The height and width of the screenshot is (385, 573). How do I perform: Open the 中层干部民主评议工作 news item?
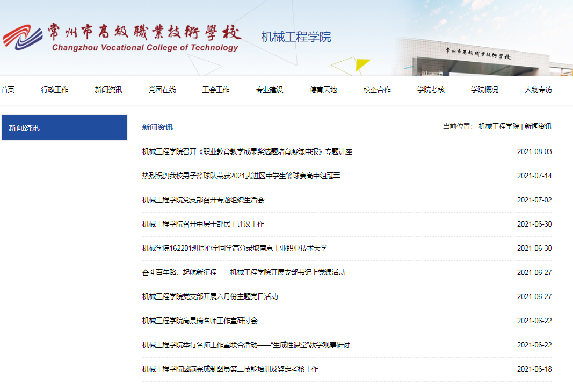pyautogui.click(x=203, y=224)
